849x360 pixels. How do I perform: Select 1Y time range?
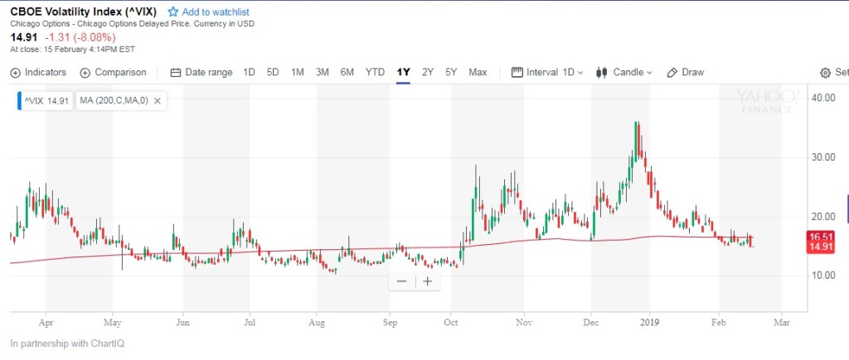404,73
